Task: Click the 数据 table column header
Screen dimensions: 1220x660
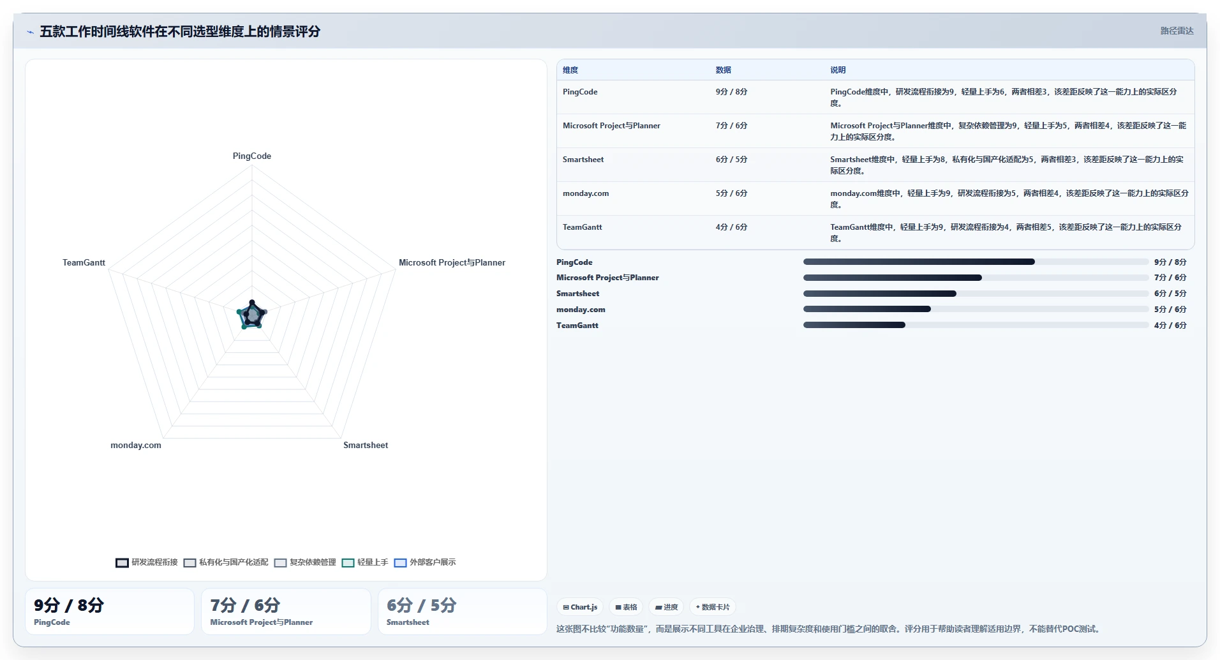Action: [723, 70]
